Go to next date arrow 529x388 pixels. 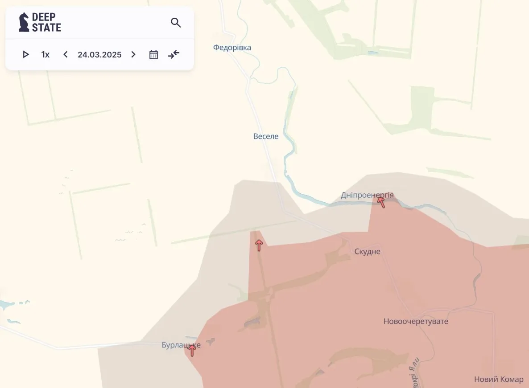click(x=133, y=54)
